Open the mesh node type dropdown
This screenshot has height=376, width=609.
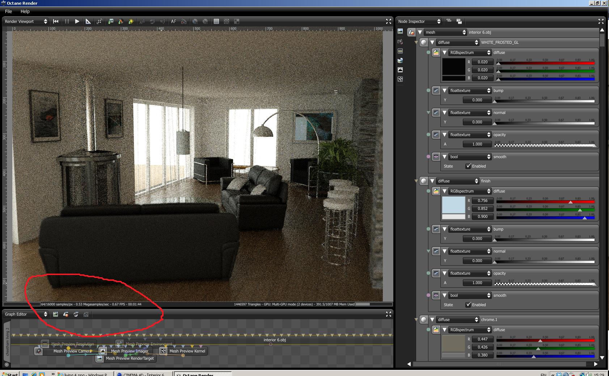445,32
